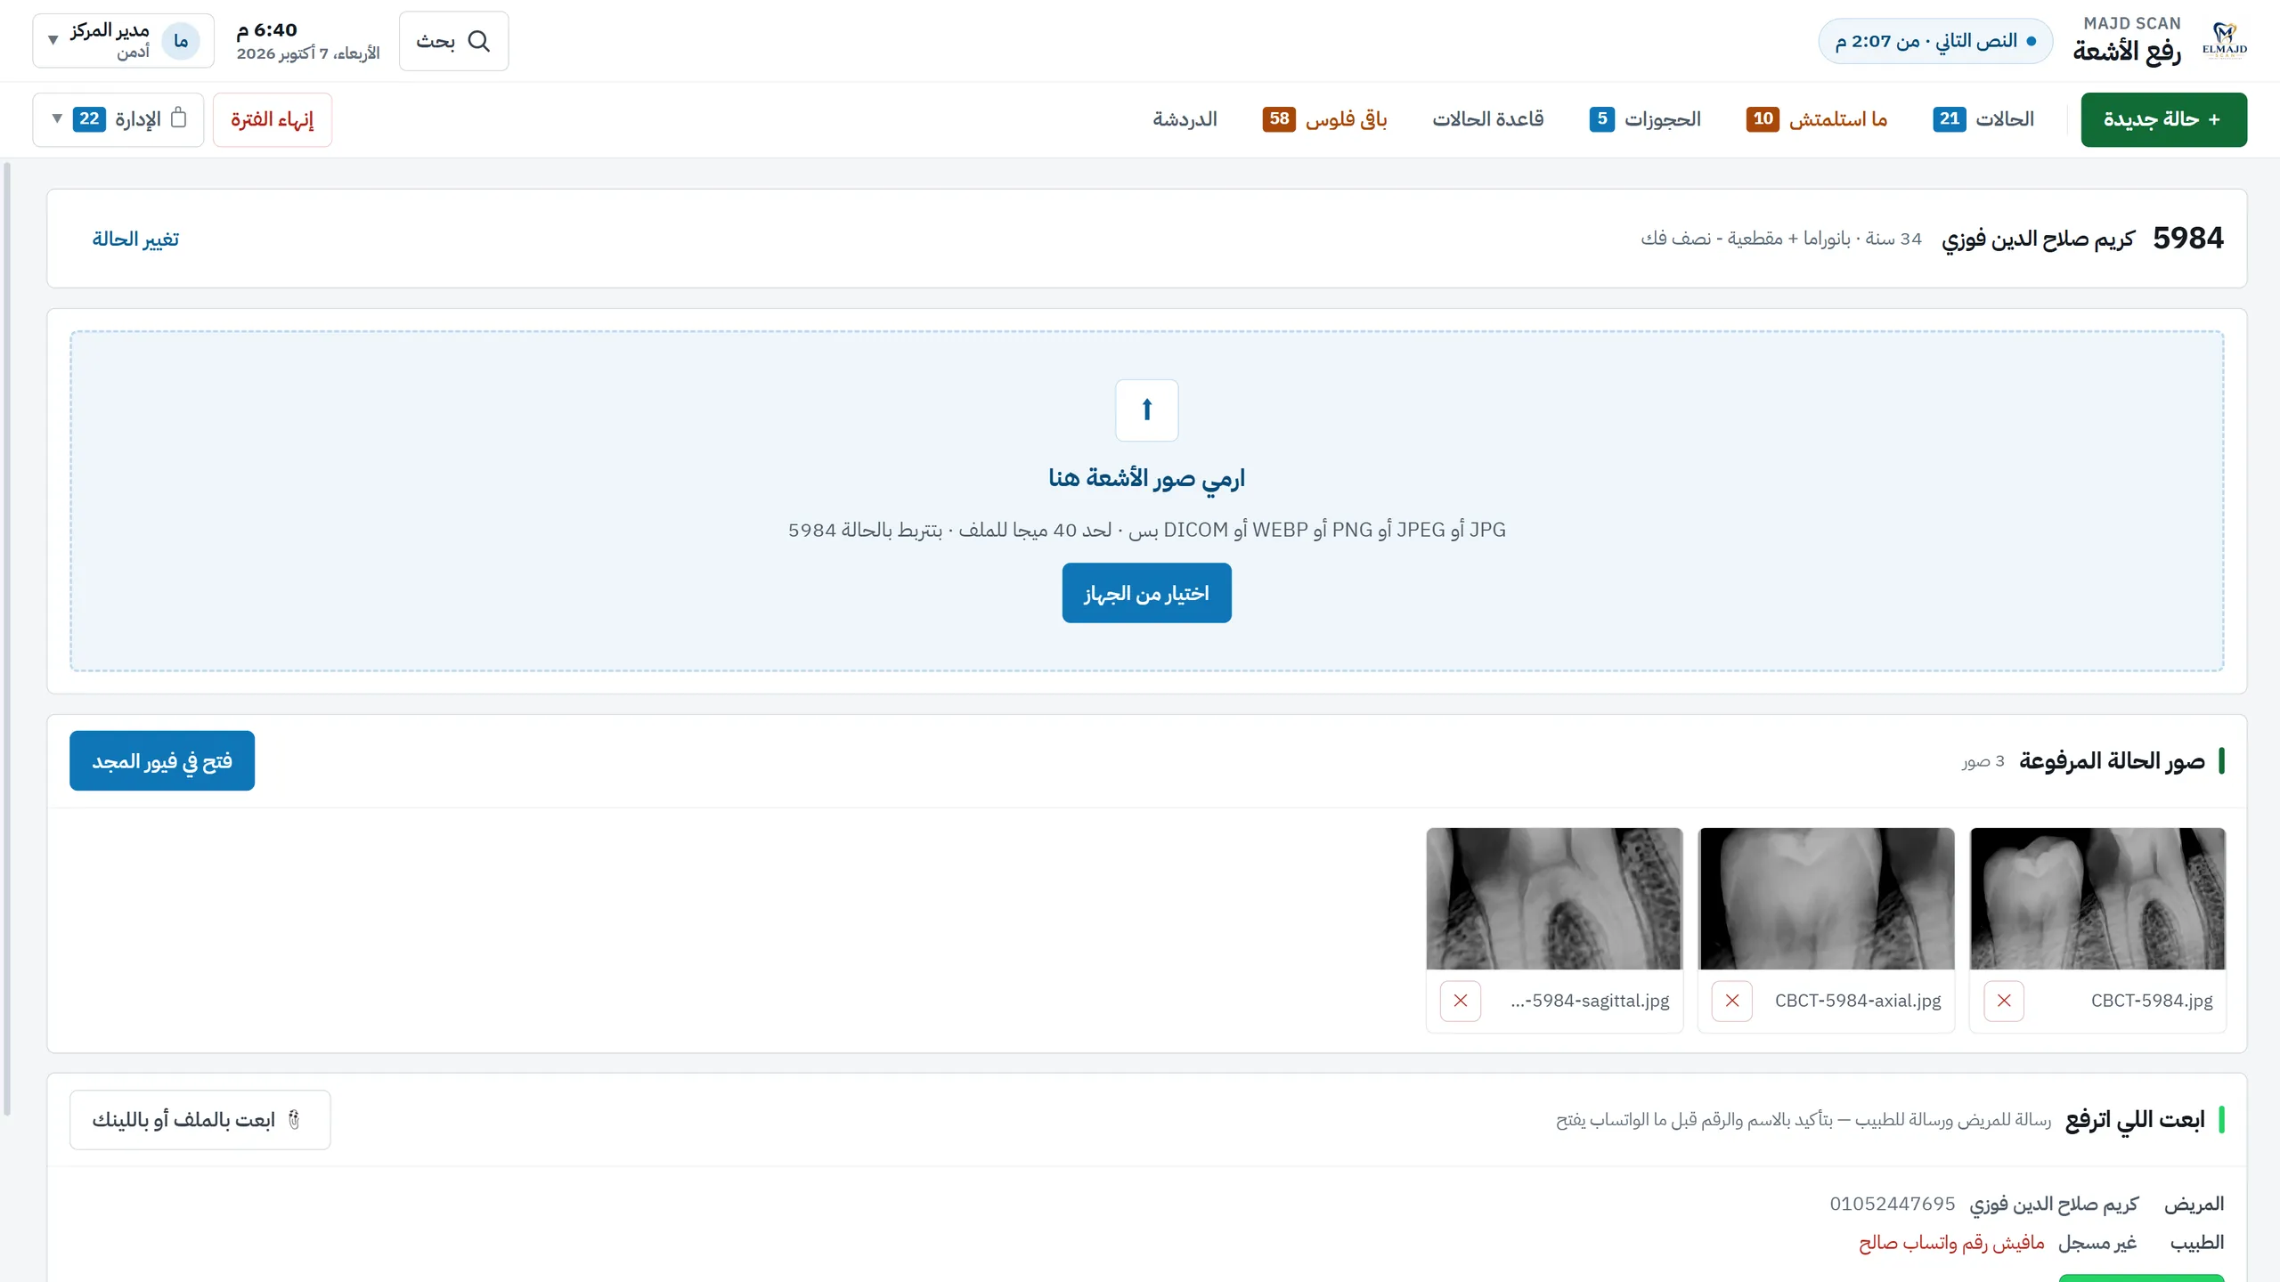Click the ELMAJD logo icon
The height and width of the screenshot is (1282, 2280).
(x=2225, y=41)
